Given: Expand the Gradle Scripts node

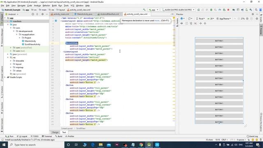Looking at the screenshot, I should point(5,77).
